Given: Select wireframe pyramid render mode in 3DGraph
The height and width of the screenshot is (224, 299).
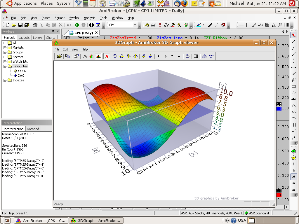Looking at the screenshot, I should (x=85, y=56).
